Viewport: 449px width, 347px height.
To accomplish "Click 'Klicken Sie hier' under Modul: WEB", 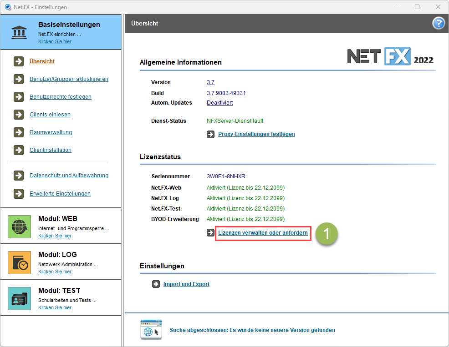I will click(x=55, y=236).
